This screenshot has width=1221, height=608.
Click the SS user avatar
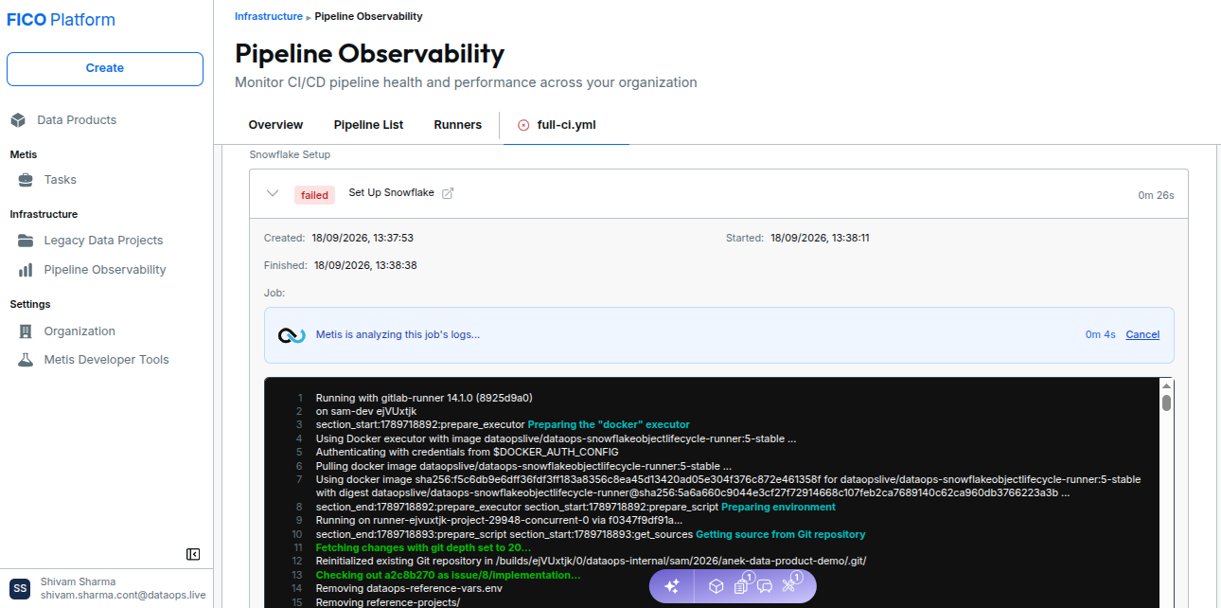(x=20, y=588)
